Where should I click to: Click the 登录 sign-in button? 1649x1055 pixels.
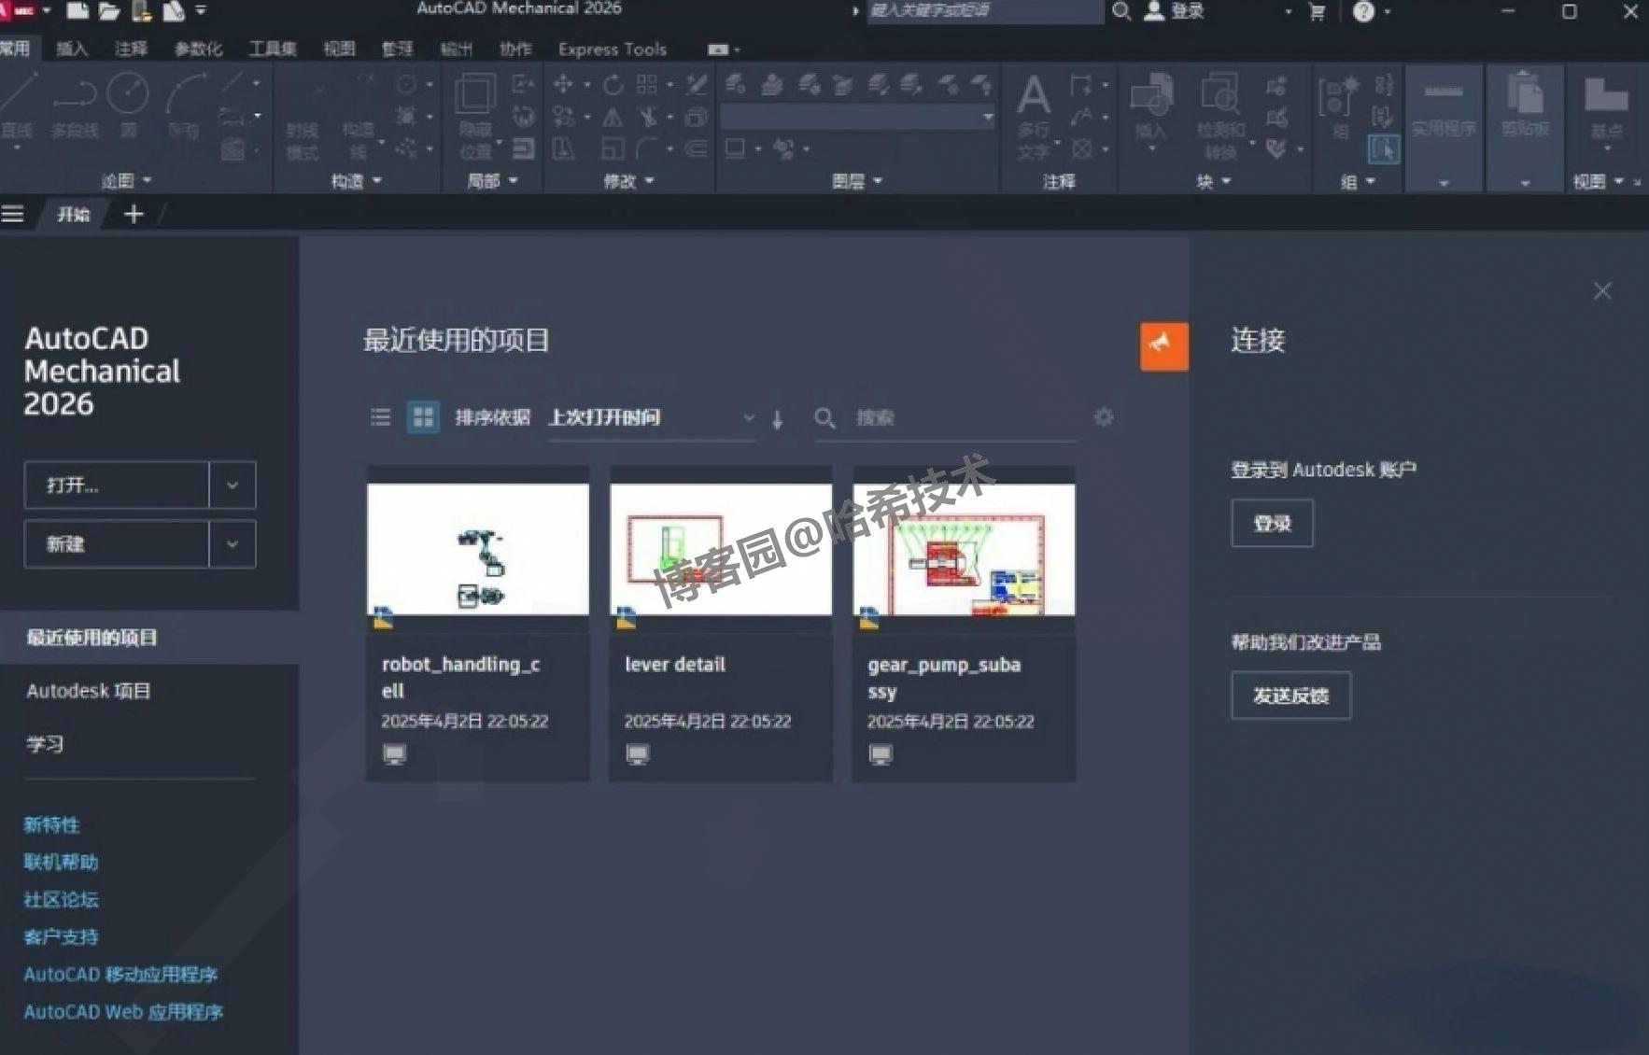[x=1272, y=523]
